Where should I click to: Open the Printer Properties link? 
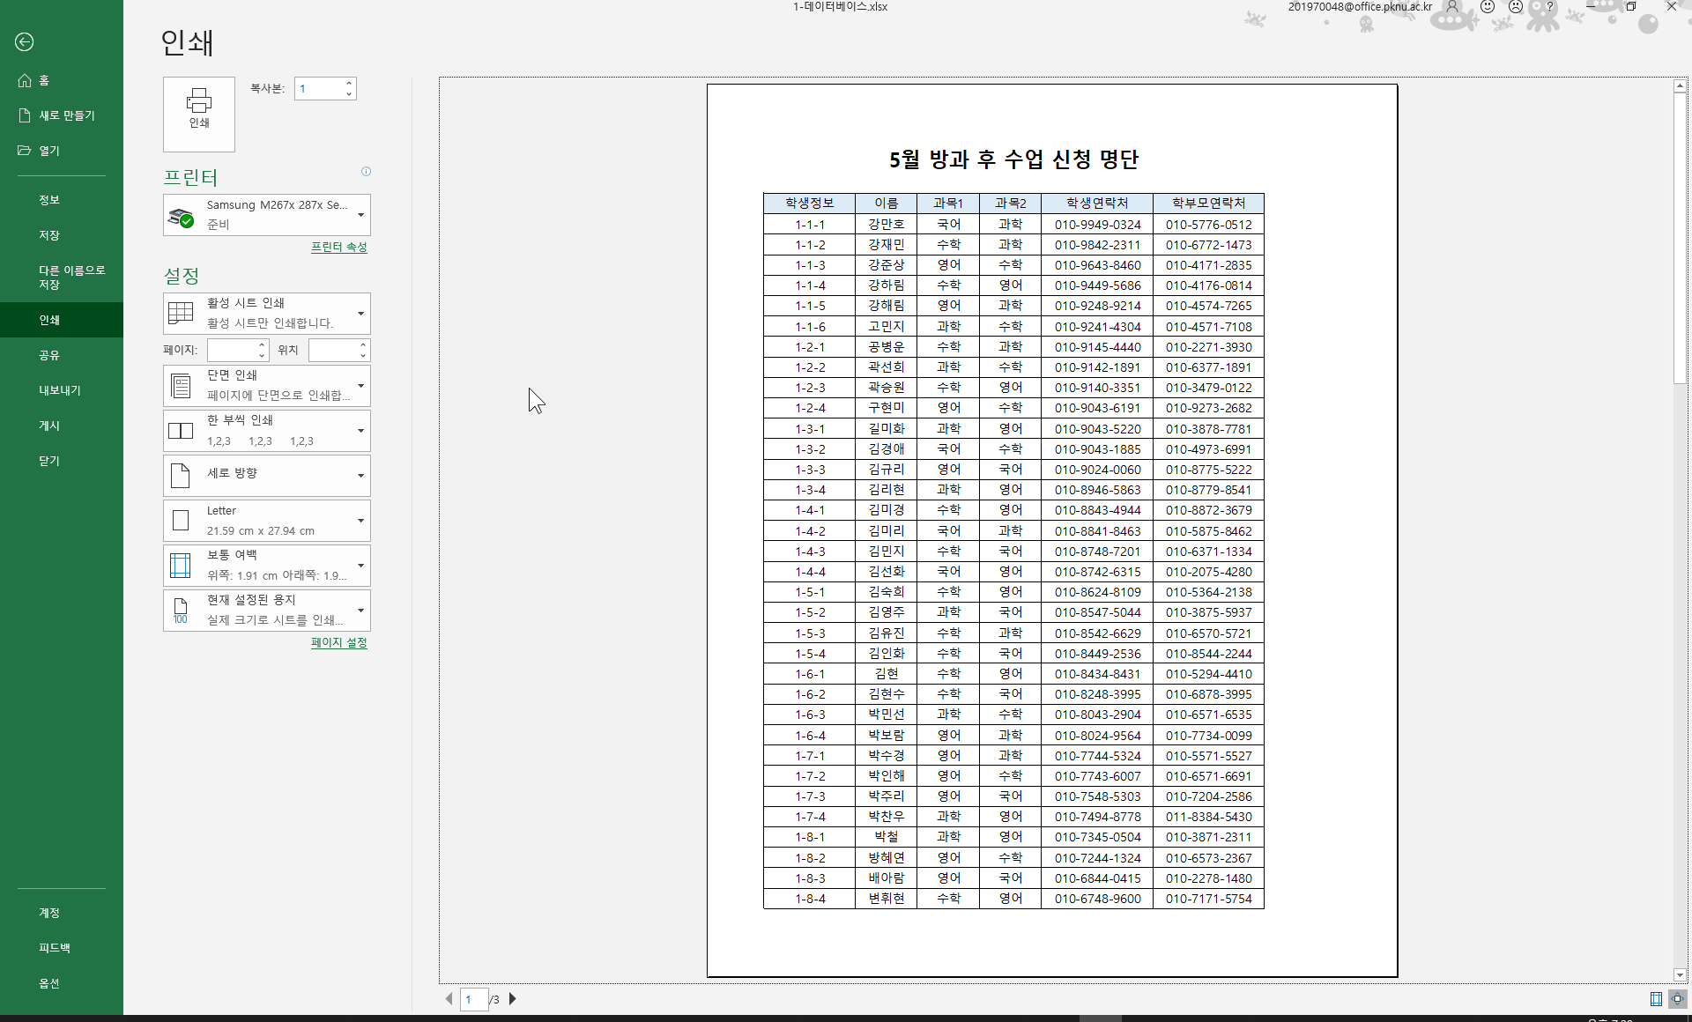(x=338, y=248)
